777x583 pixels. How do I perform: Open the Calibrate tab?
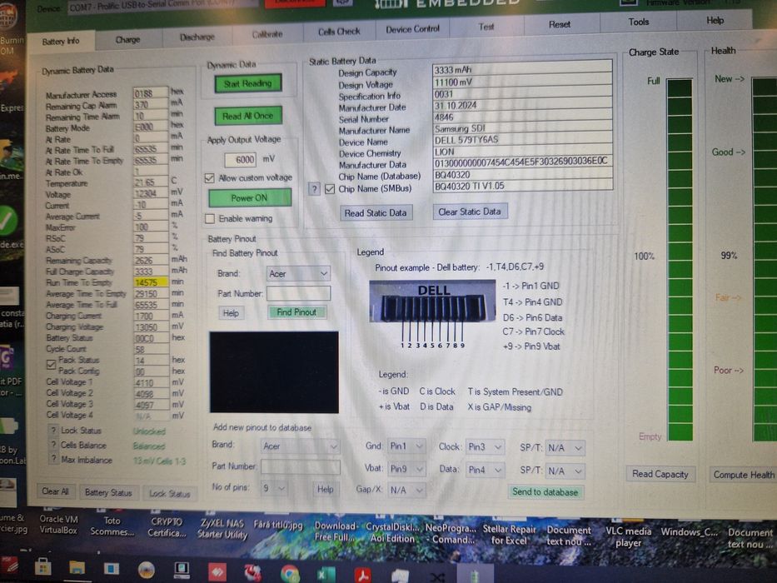click(267, 34)
